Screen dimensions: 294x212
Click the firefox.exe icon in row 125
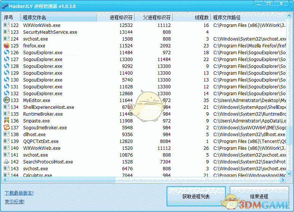pyautogui.click(x=6, y=46)
